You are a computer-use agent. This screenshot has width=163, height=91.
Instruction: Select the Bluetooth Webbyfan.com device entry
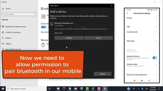81,24
